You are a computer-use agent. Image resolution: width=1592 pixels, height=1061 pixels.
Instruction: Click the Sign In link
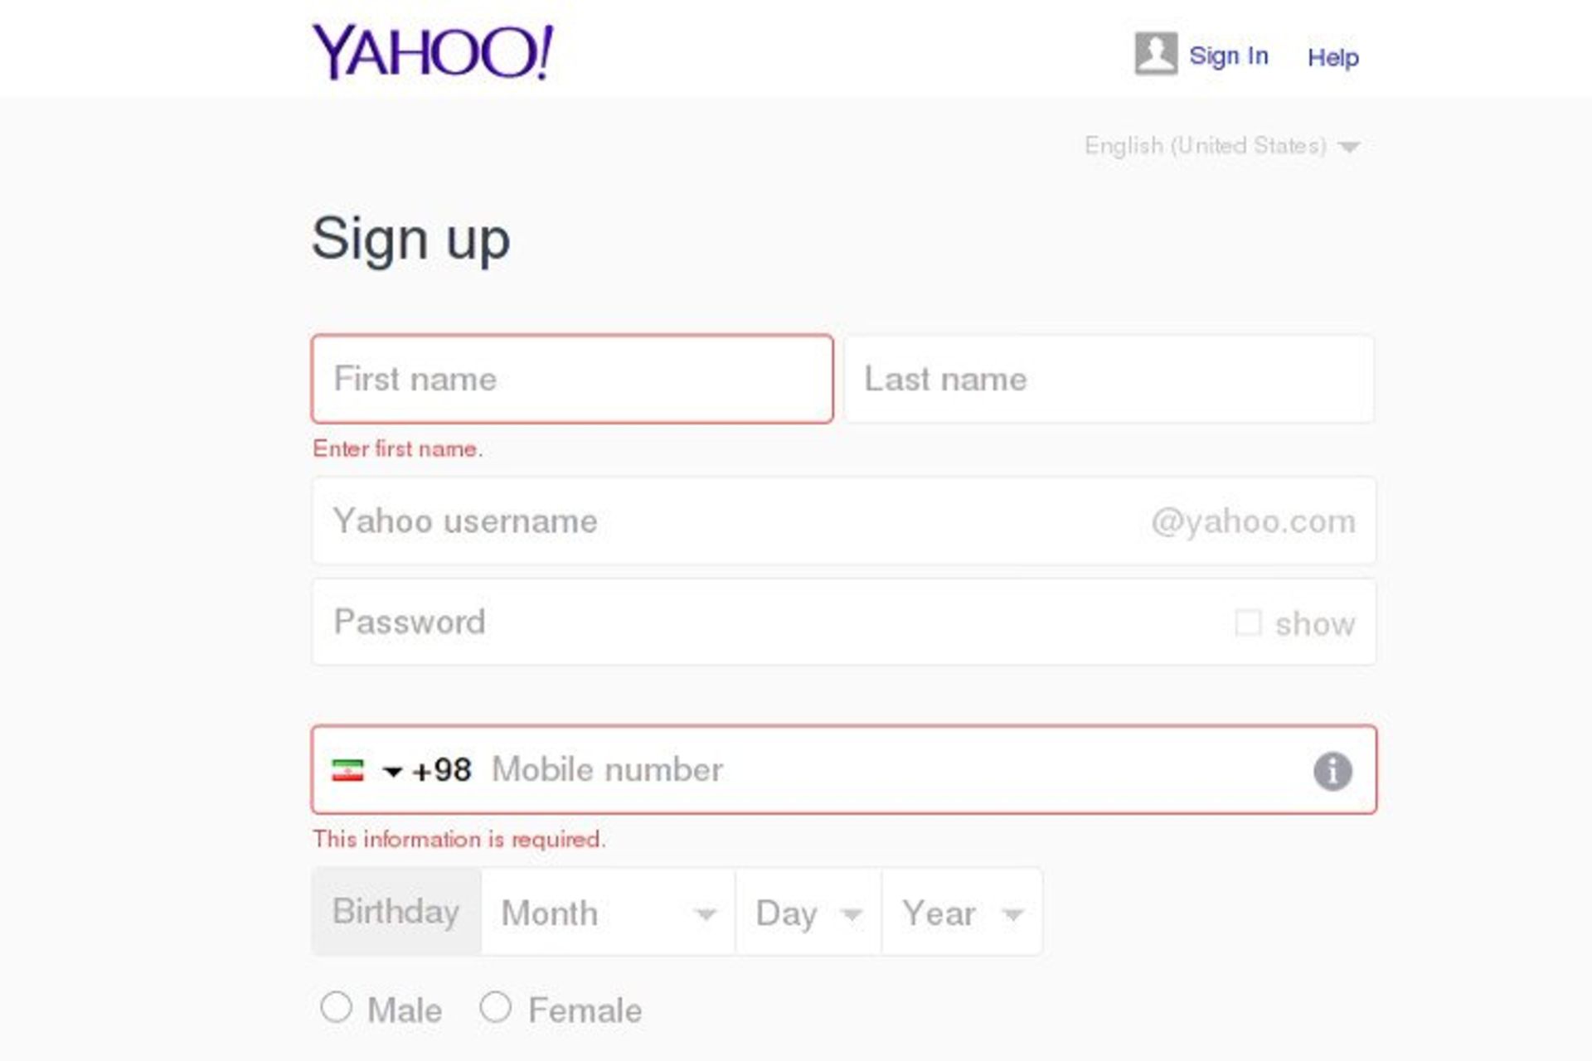[x=1228, y=56]
